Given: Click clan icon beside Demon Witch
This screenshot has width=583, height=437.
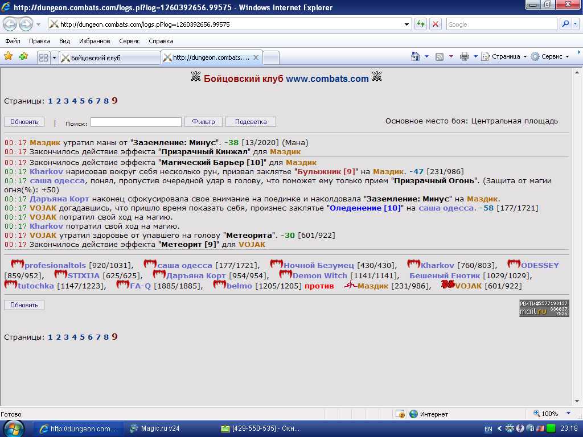Looking at the screenshot, I should point(286,275).
